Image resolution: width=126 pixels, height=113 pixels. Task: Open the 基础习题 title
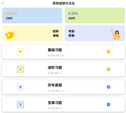coord(55,50)
